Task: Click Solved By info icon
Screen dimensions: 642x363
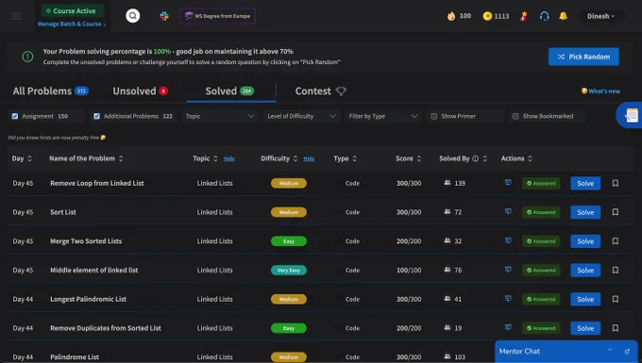Action: tap(475, 158)
